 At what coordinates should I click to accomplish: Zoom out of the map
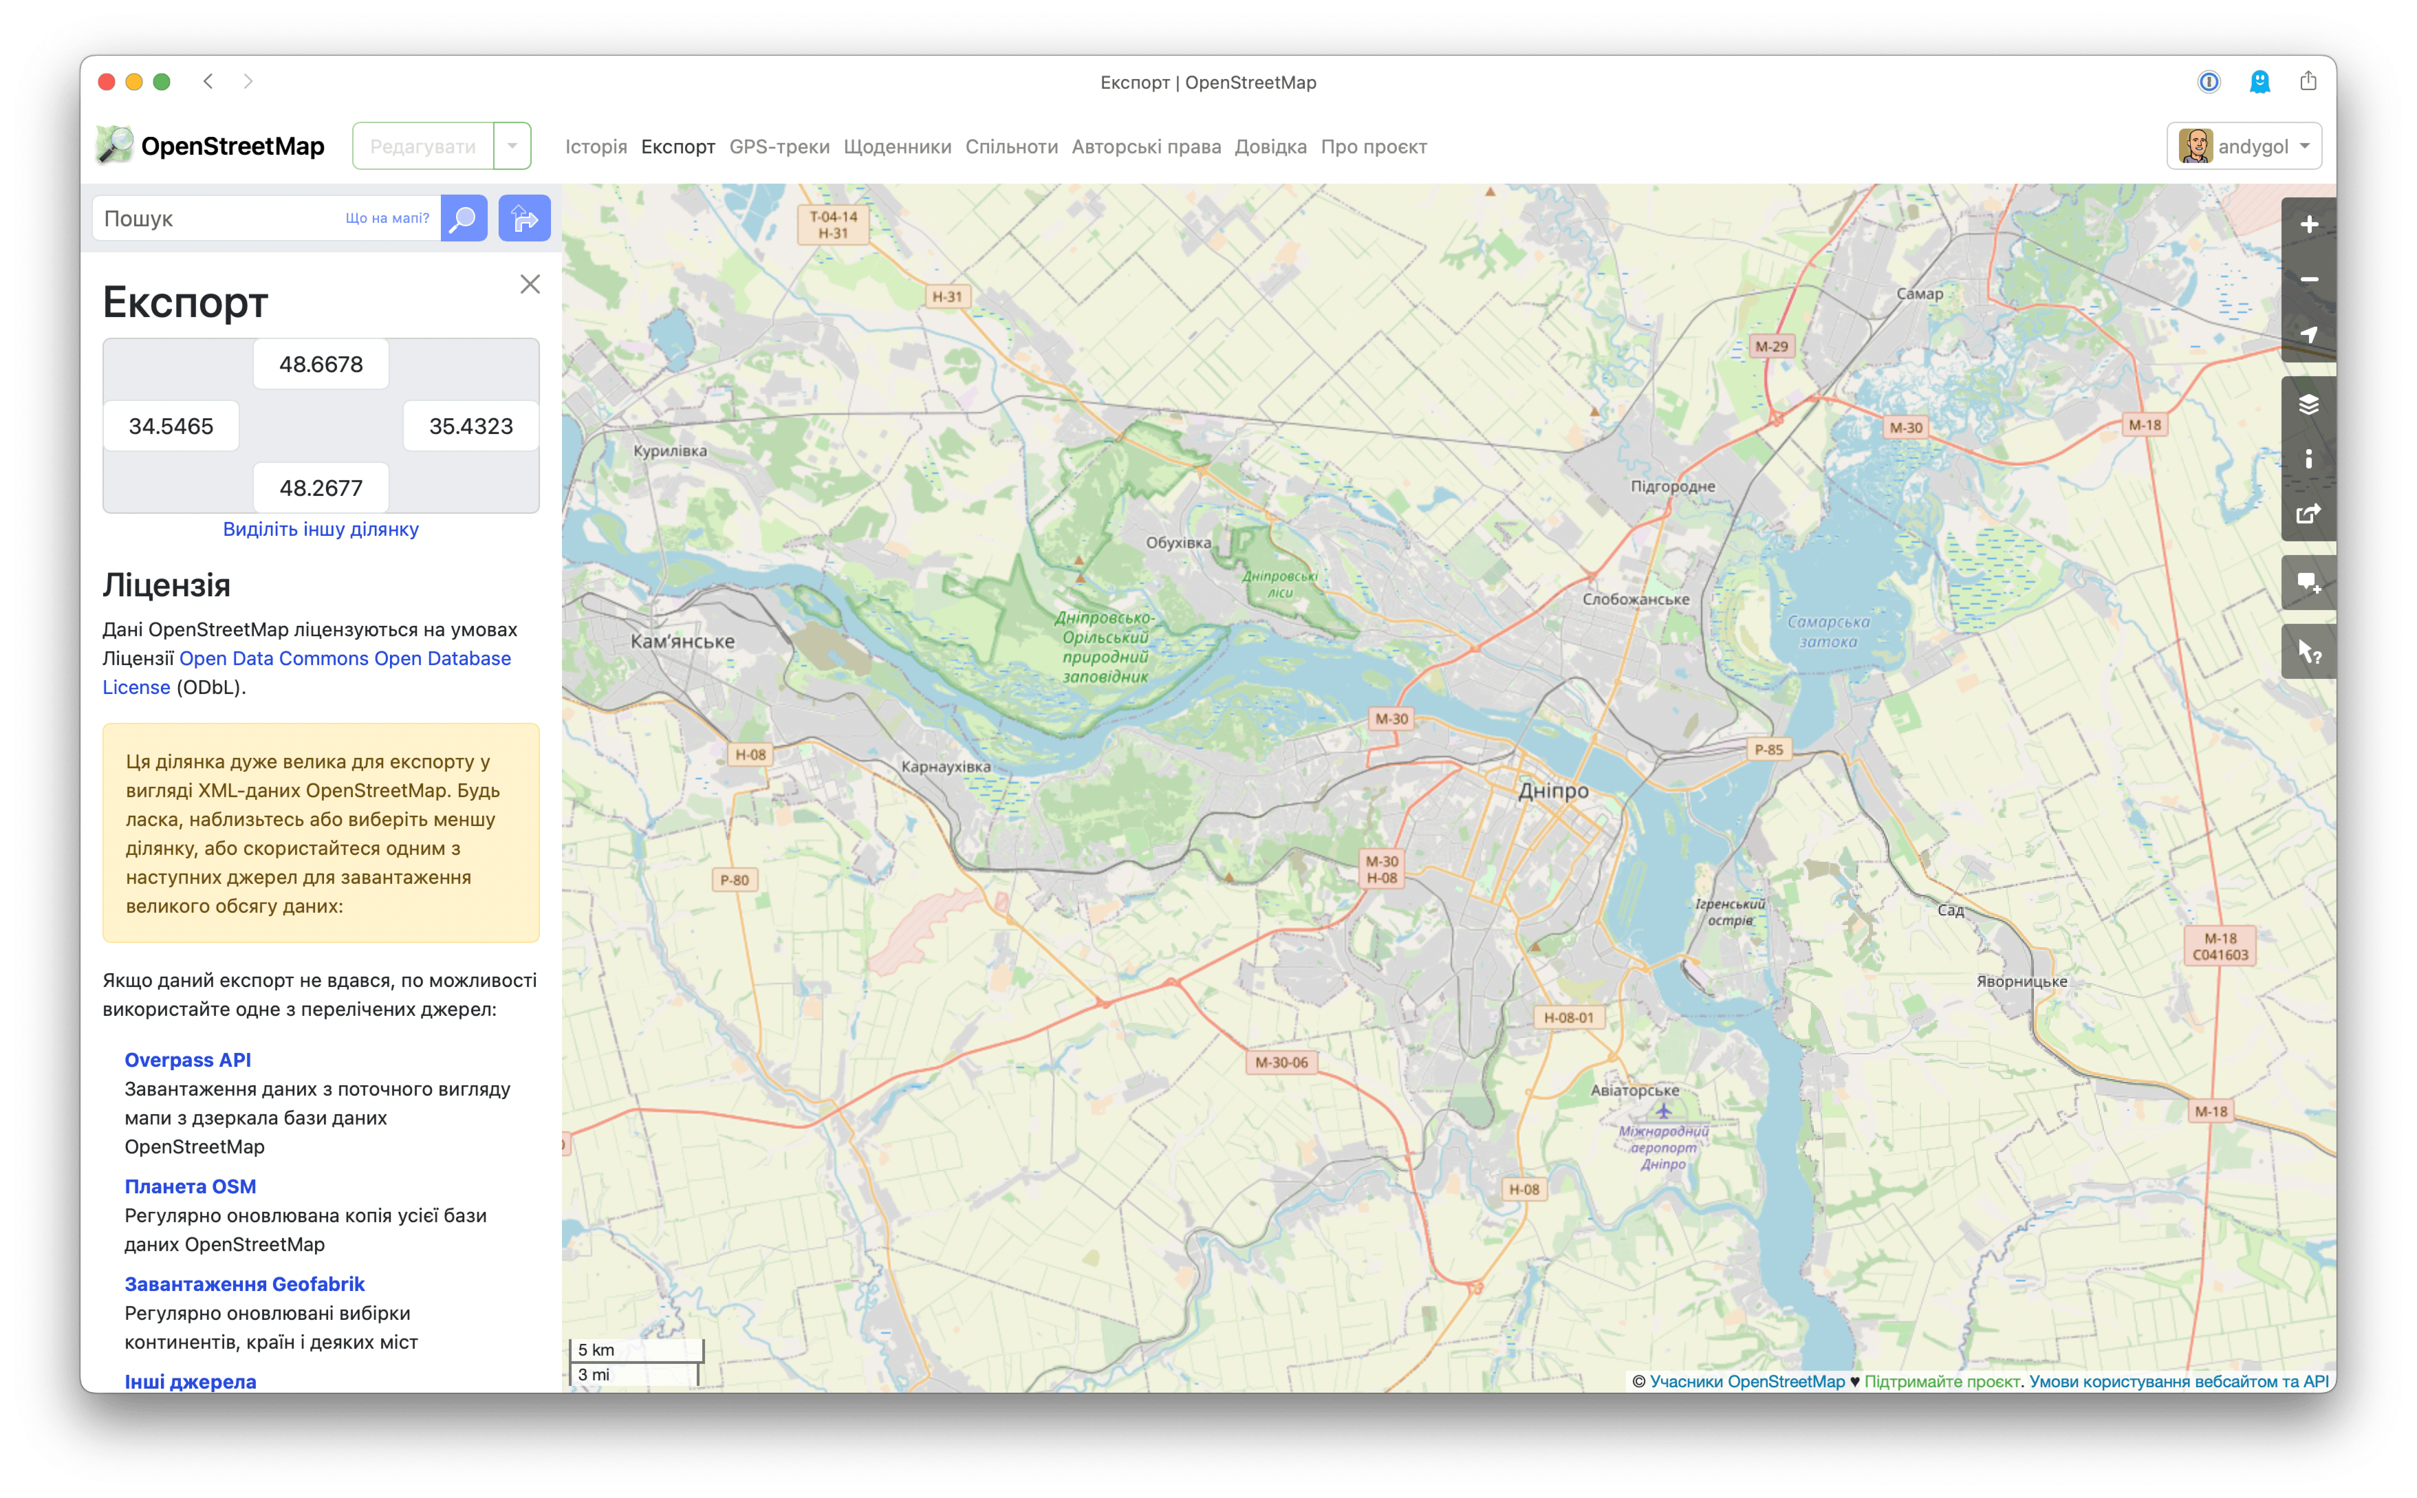click(2308, 279)
